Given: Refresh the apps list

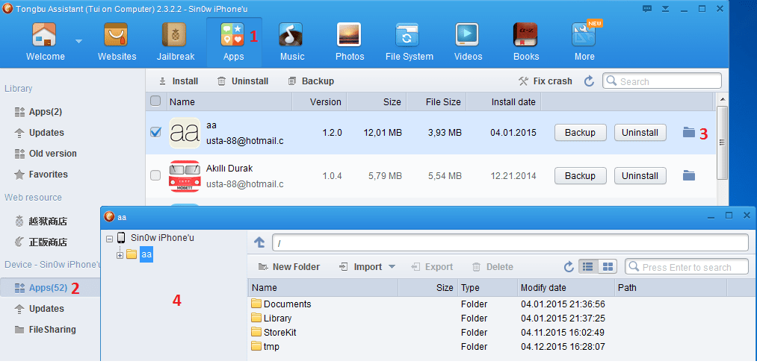Looking at the screenshot, I should pos(589,81).
